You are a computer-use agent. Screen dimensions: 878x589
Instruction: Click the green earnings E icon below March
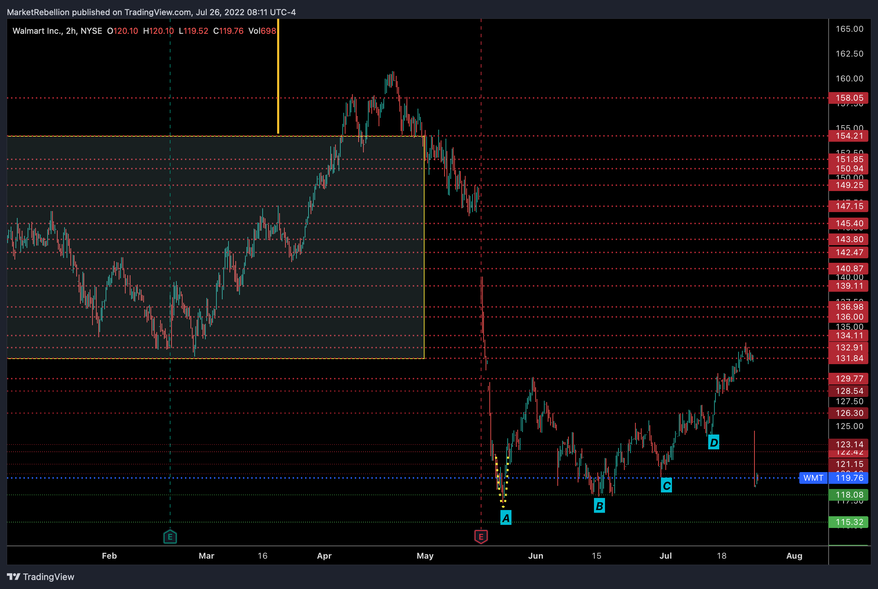click(x=170, y=537)
